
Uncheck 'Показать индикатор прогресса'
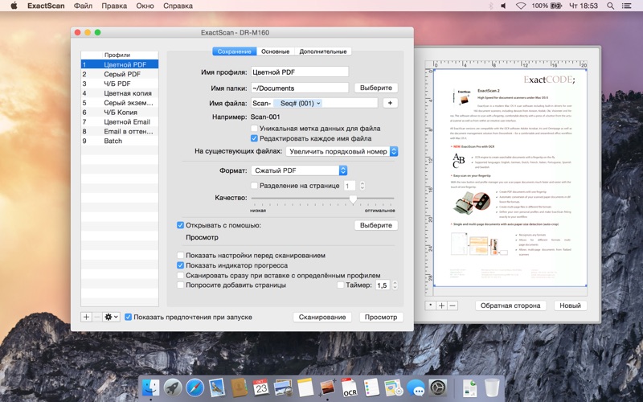coord(180,265)
